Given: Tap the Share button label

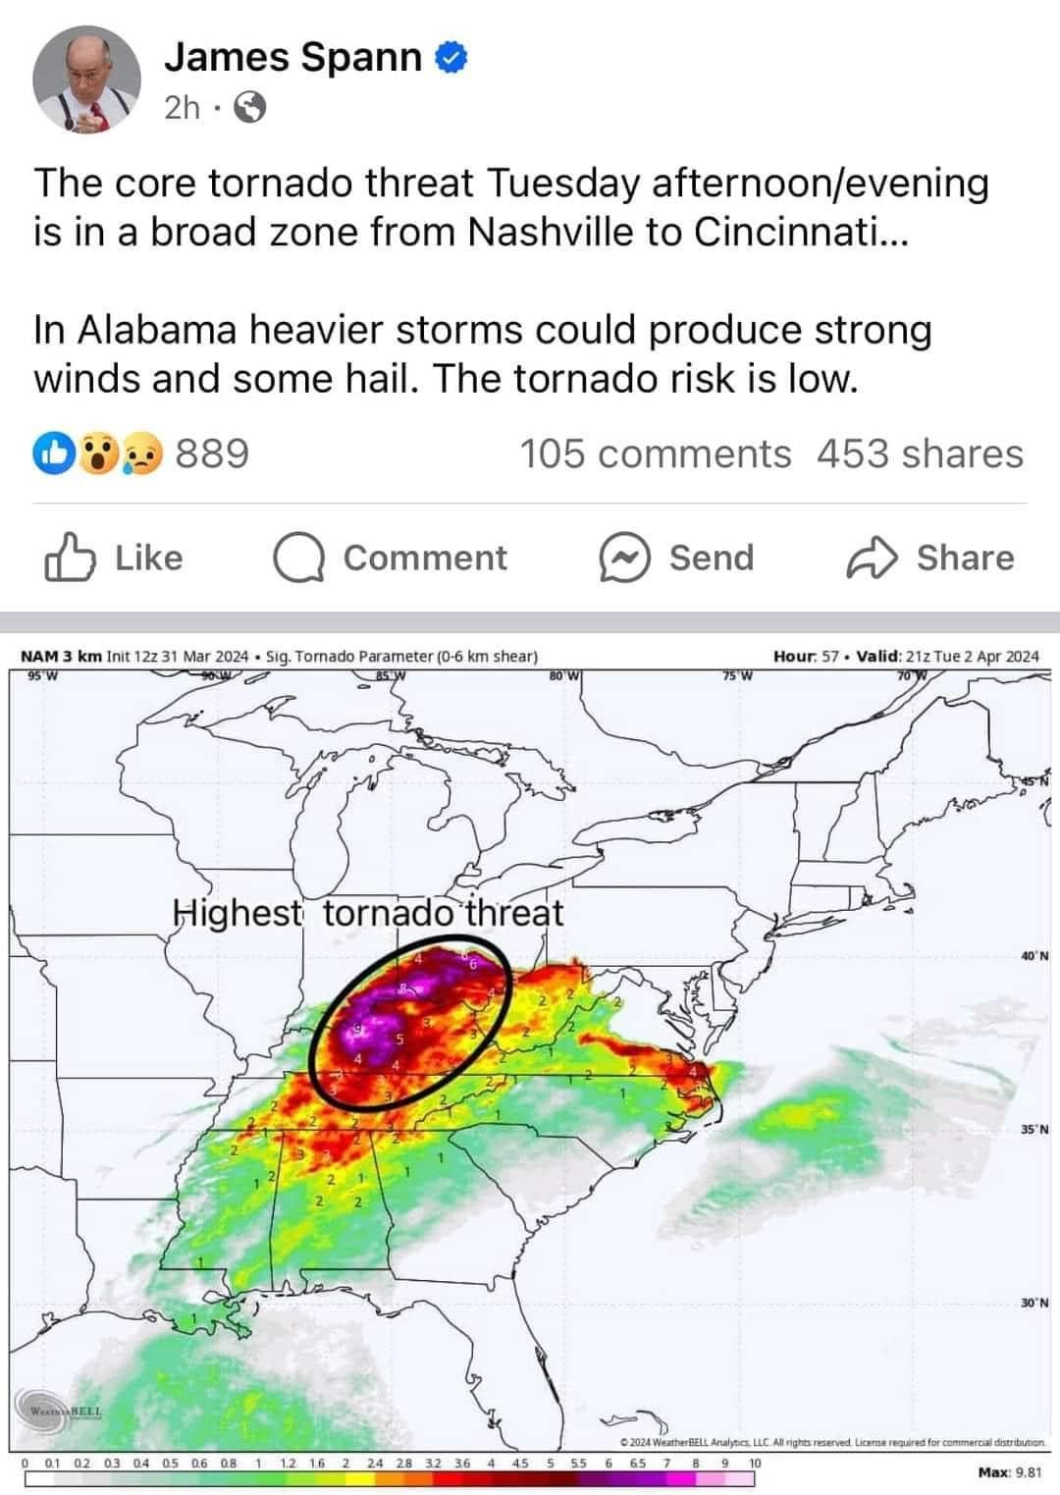Looking at the screenshot, I should coord(965,558).
